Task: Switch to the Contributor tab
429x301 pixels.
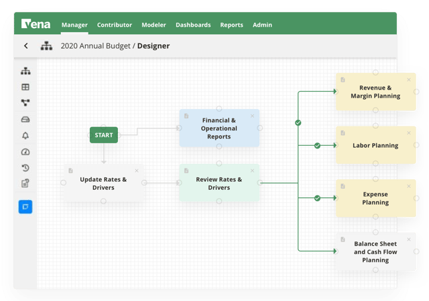Action: coord(115,25)
